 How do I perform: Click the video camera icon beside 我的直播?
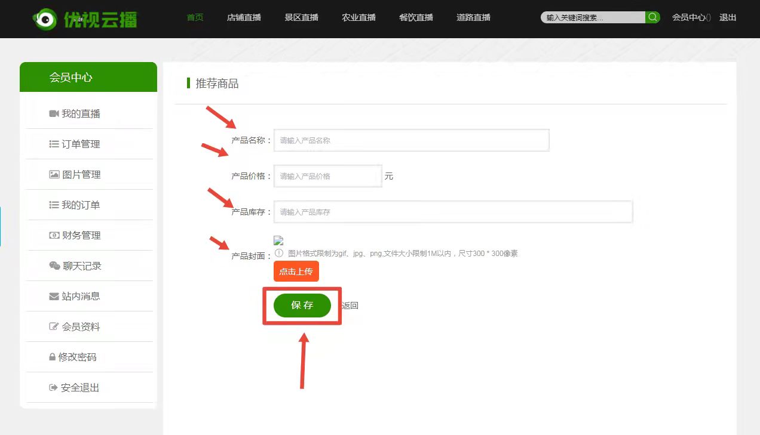(x=54, y=113)
